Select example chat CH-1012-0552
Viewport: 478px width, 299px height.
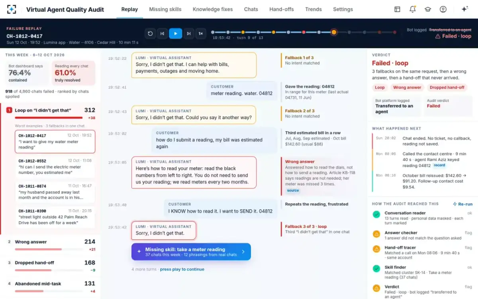pyautogui.click(x=55, y=167)
